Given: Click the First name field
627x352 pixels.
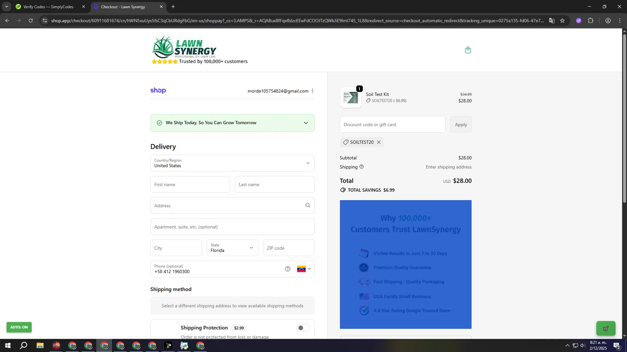Looking at the screenshot, I should (190, 184).
